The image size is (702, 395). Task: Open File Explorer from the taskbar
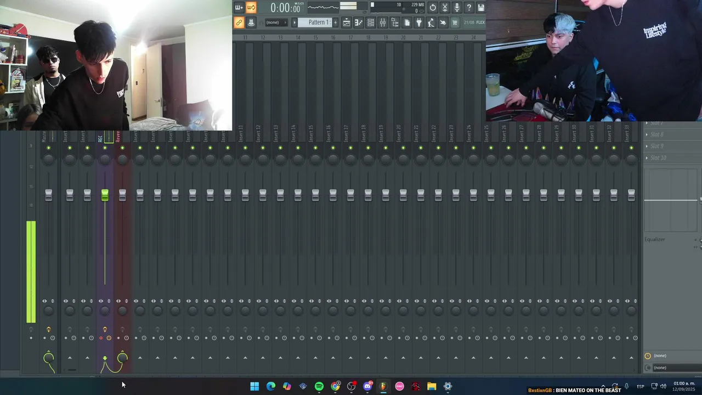(x=432, y=386)
